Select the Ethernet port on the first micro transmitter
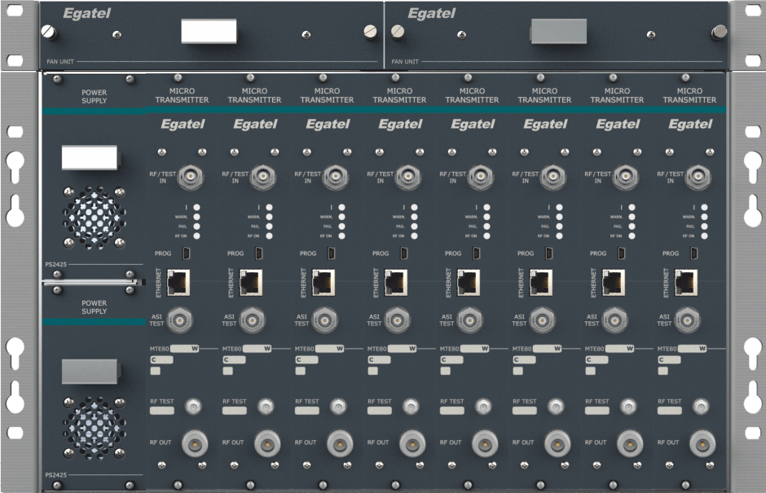The height and width of the screenshot is (493, 766). point(178,283)
